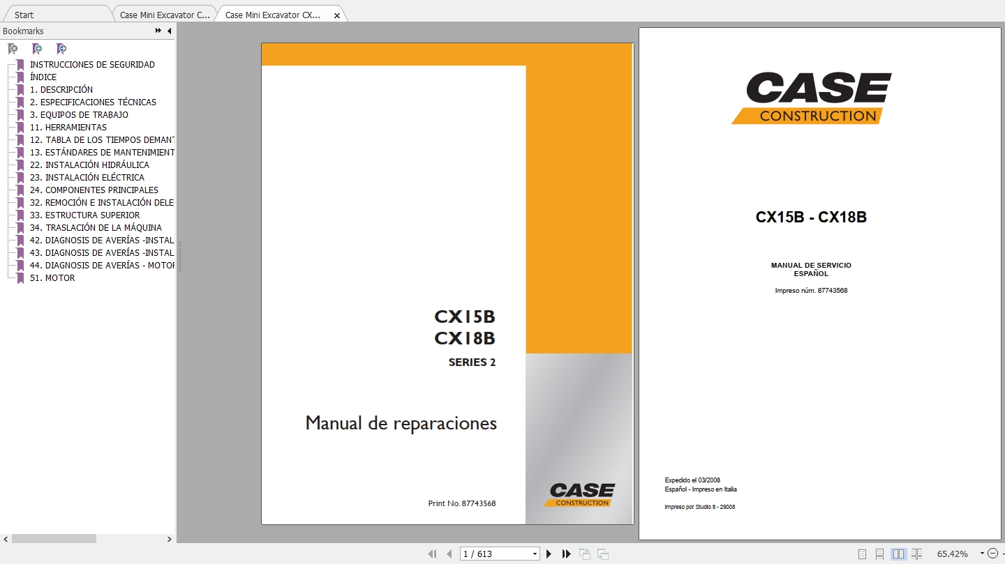1005x564 pixels.
Task: Click 'Impreso núm. 87743568' text
Action: [x=811, y=291]
